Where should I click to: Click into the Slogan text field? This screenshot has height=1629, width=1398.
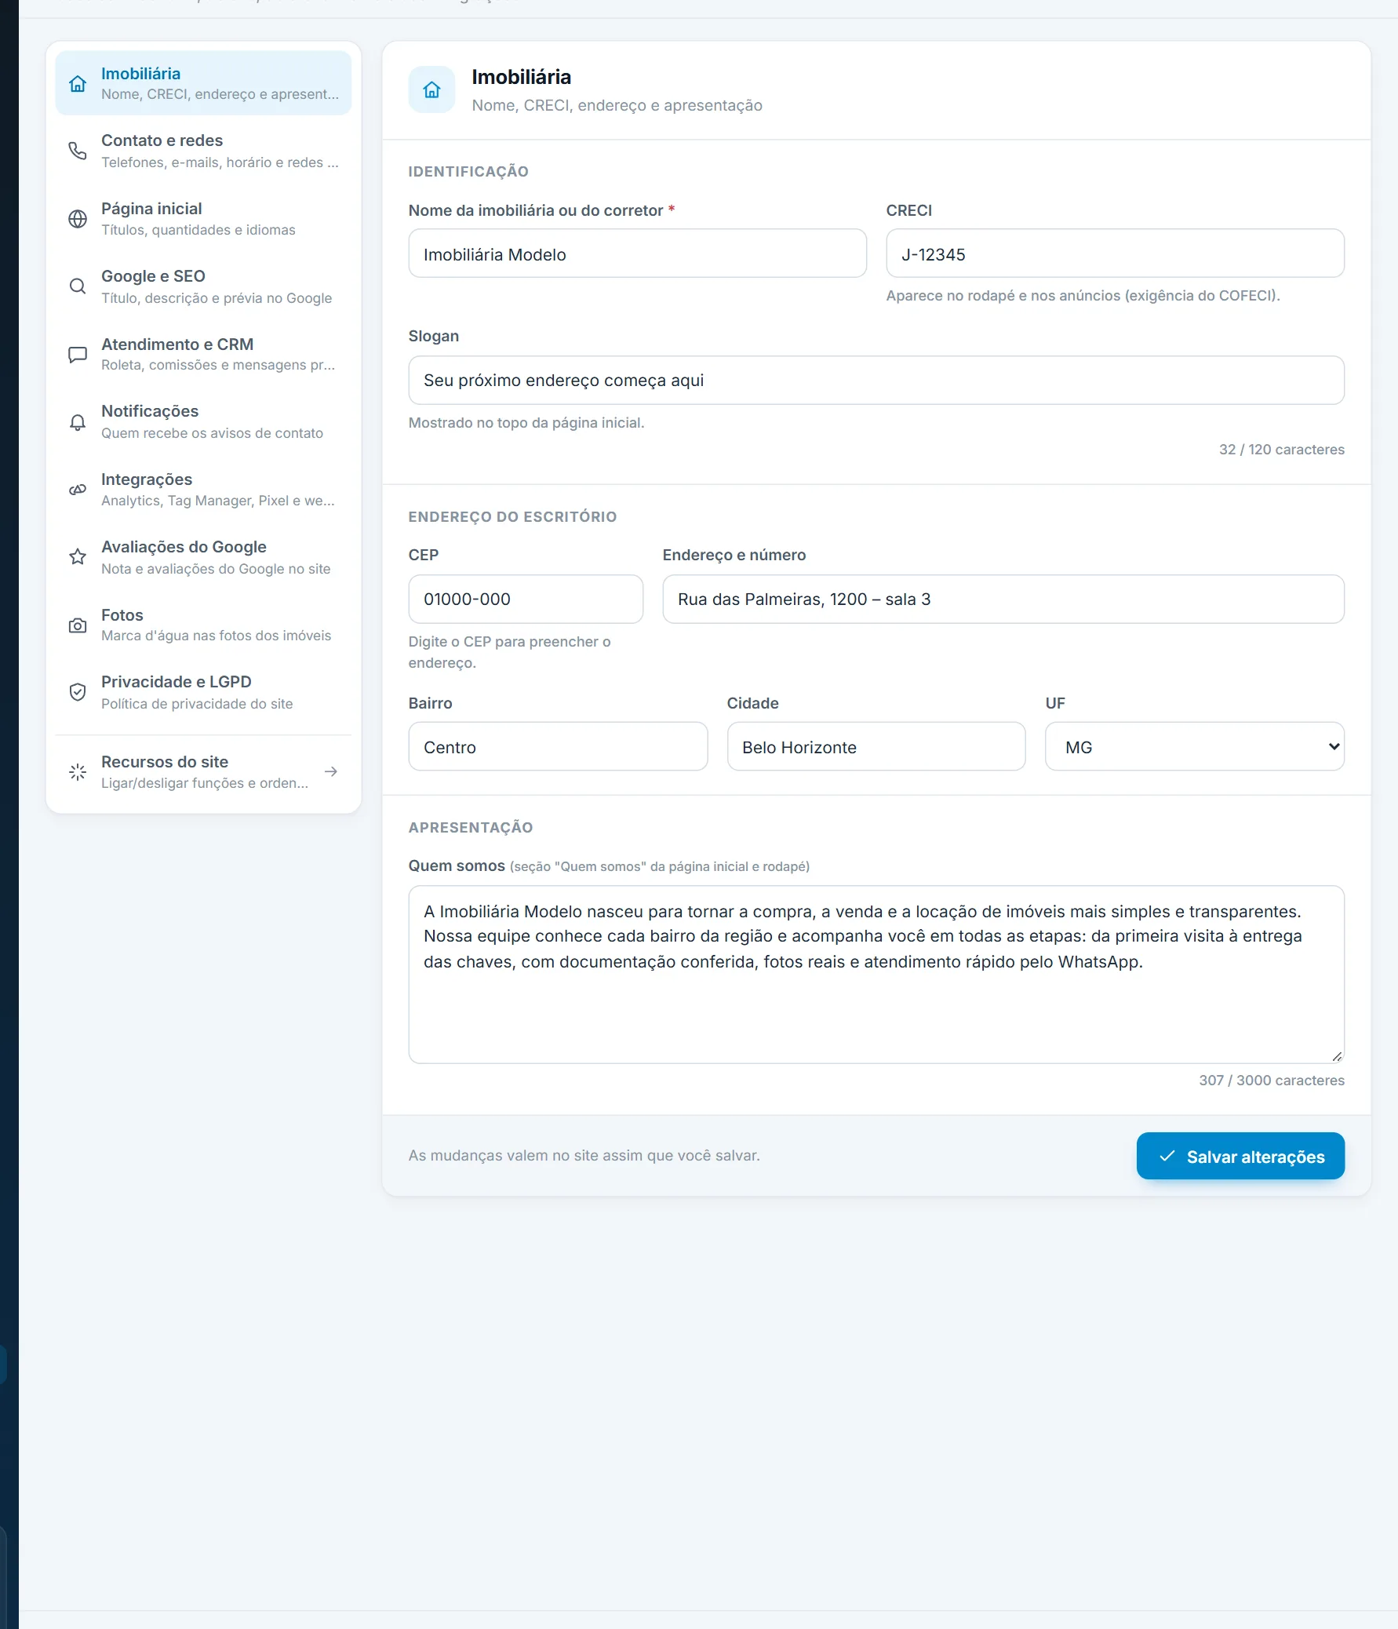(876, 381)
